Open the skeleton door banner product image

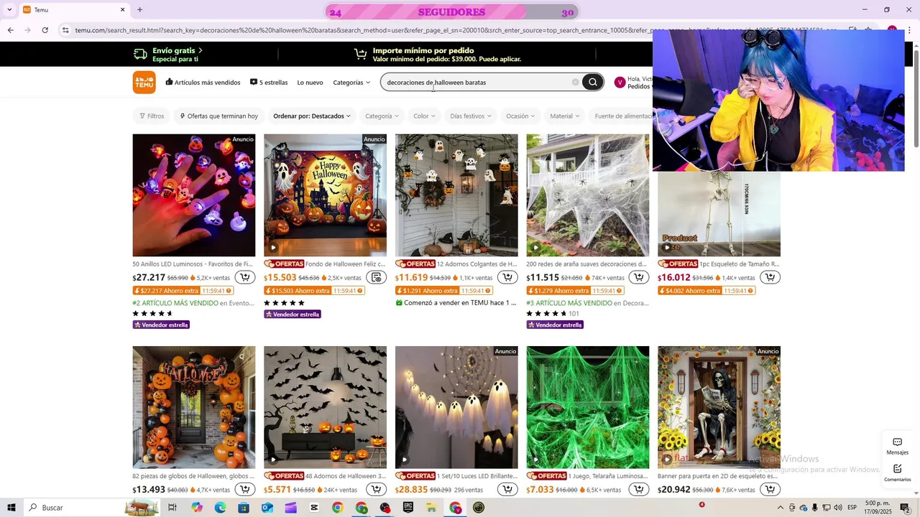(x=719, y=407)
